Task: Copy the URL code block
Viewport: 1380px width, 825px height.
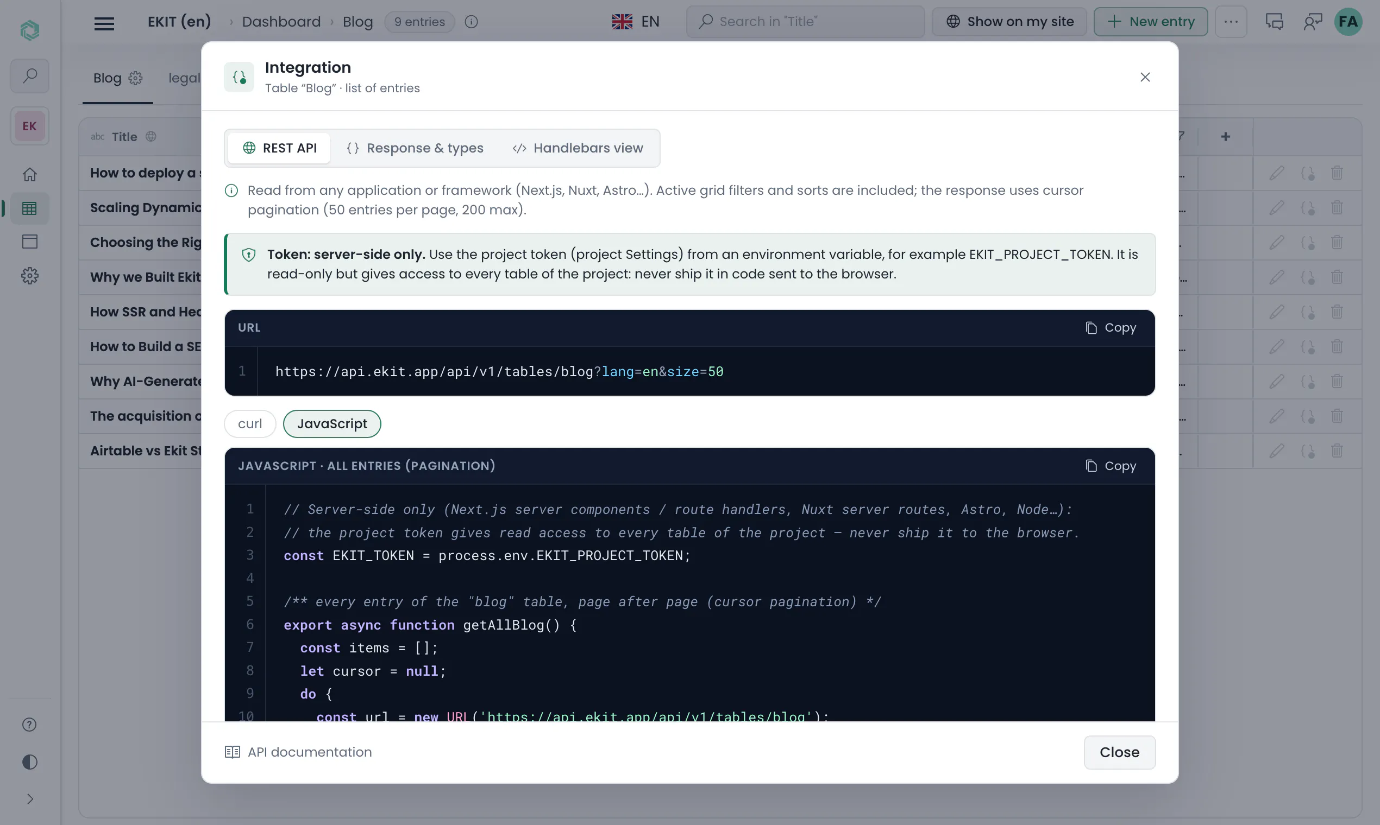Action: [x=1111, y=328]
